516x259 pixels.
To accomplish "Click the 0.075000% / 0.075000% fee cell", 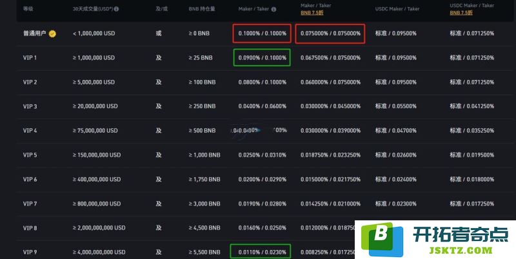I will tap(330, 34).
